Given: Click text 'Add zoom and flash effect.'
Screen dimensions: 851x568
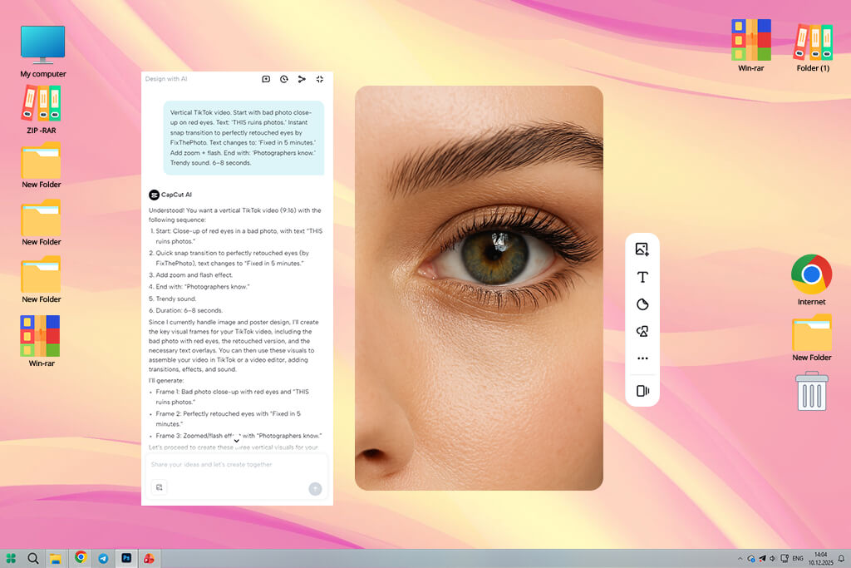Looking at the screenshot, I should (194, 275).
